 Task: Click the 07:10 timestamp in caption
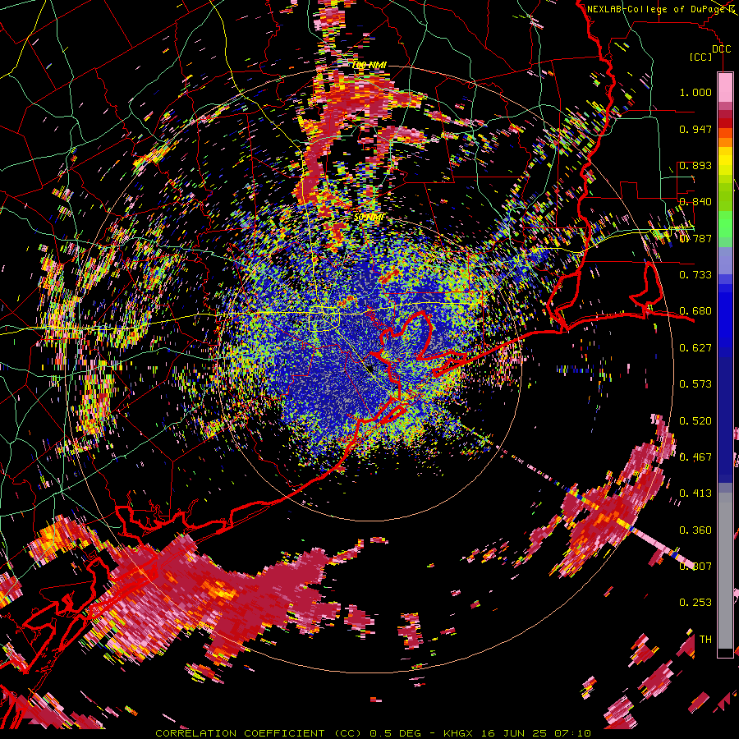574,733
